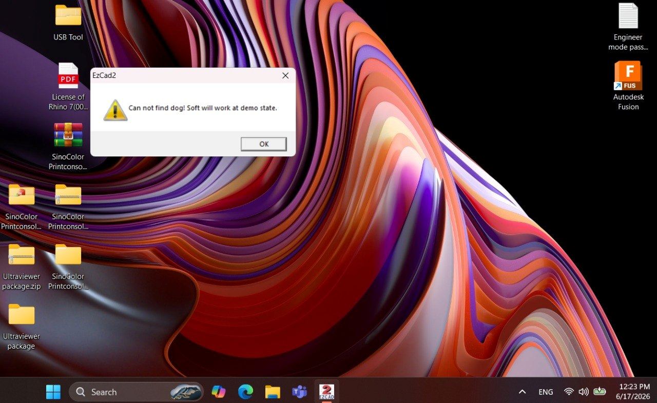Open the EzCad taskbar icon

(x=326, y=392)
